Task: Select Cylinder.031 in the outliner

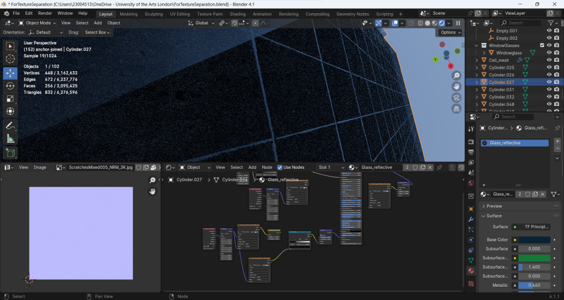Action: pos(501,89)
